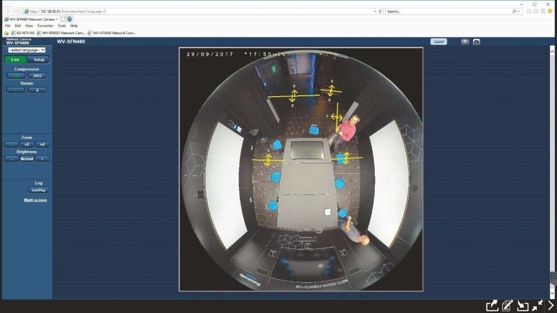The height and width of the screenshot is (313, 557).
Task: Click the share icon in the bottom bar
Action: pyautogui.click(x=492, y=305)
